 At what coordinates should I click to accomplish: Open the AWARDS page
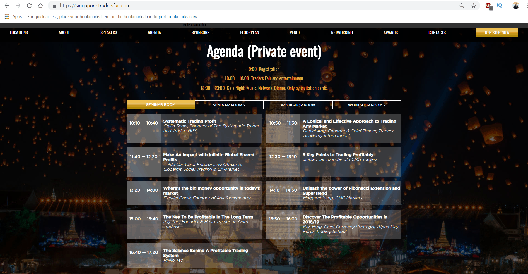390,32
